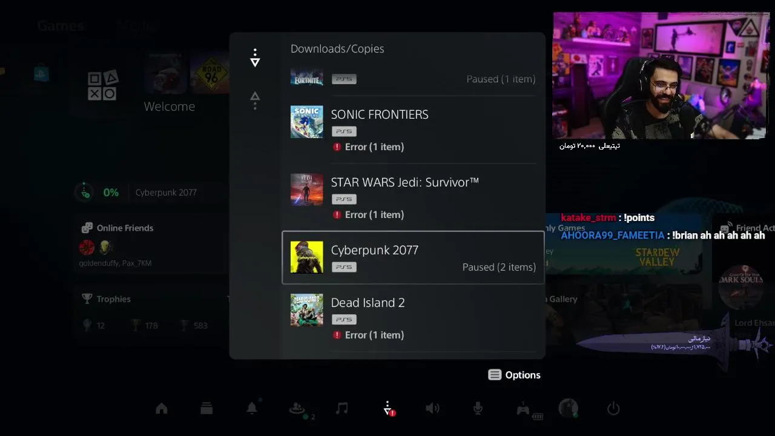Open the Accessories controller icon
The height and width of the screenshot is (436, 775).
(523, 409)
